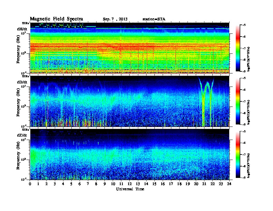Click the red band near 2 Hz in dH/dt spectrogram

(x=130, y=47)
